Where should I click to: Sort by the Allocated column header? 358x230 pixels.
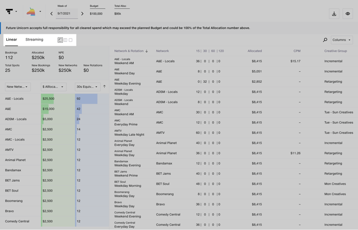(x=254, y=51)
